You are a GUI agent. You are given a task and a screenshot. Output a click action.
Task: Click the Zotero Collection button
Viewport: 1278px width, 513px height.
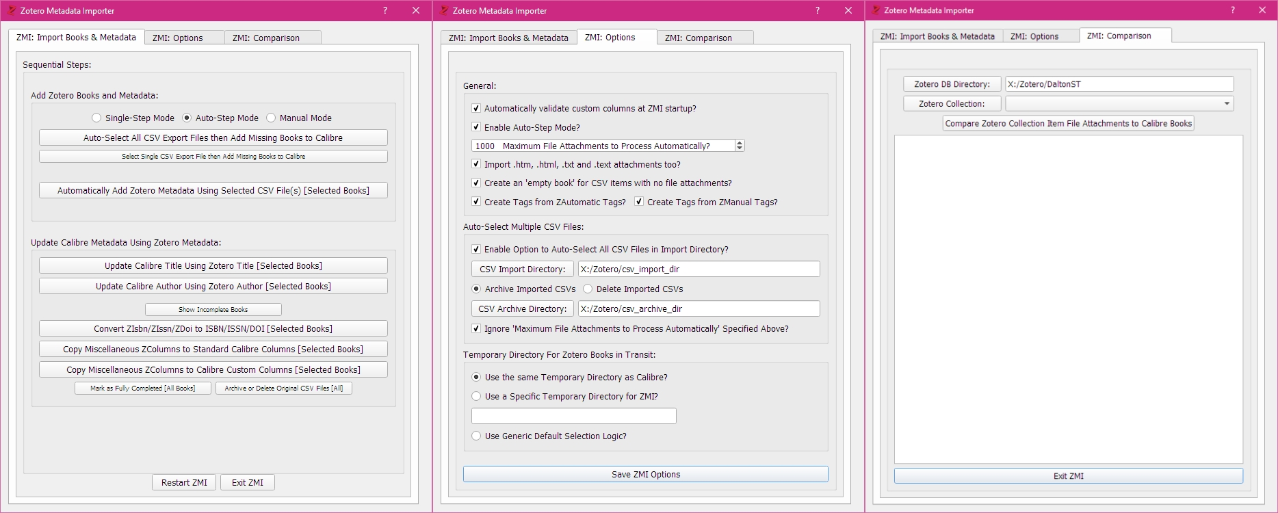pos(952,103)
